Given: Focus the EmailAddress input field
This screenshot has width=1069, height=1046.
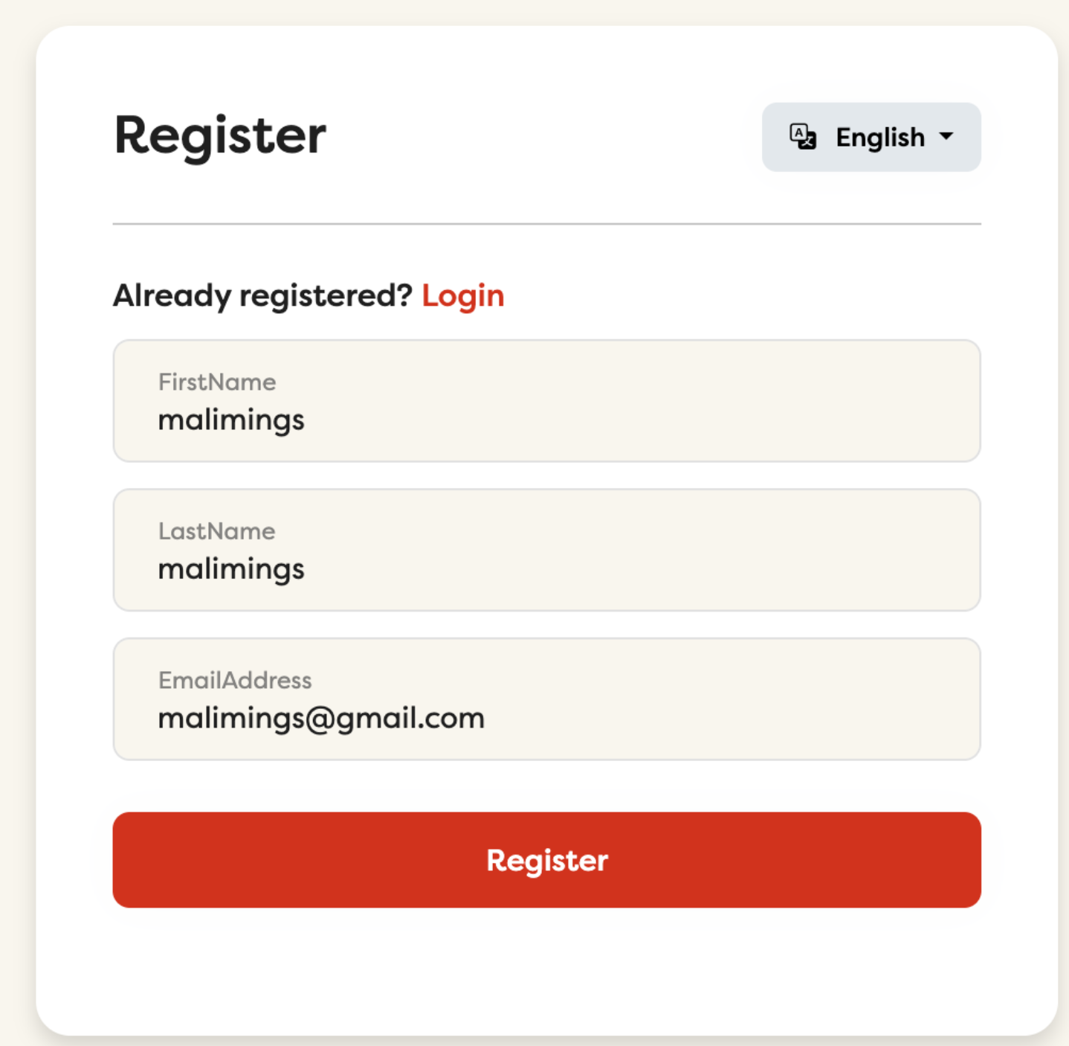Looking at the screenshot, I should click(546, 699).
